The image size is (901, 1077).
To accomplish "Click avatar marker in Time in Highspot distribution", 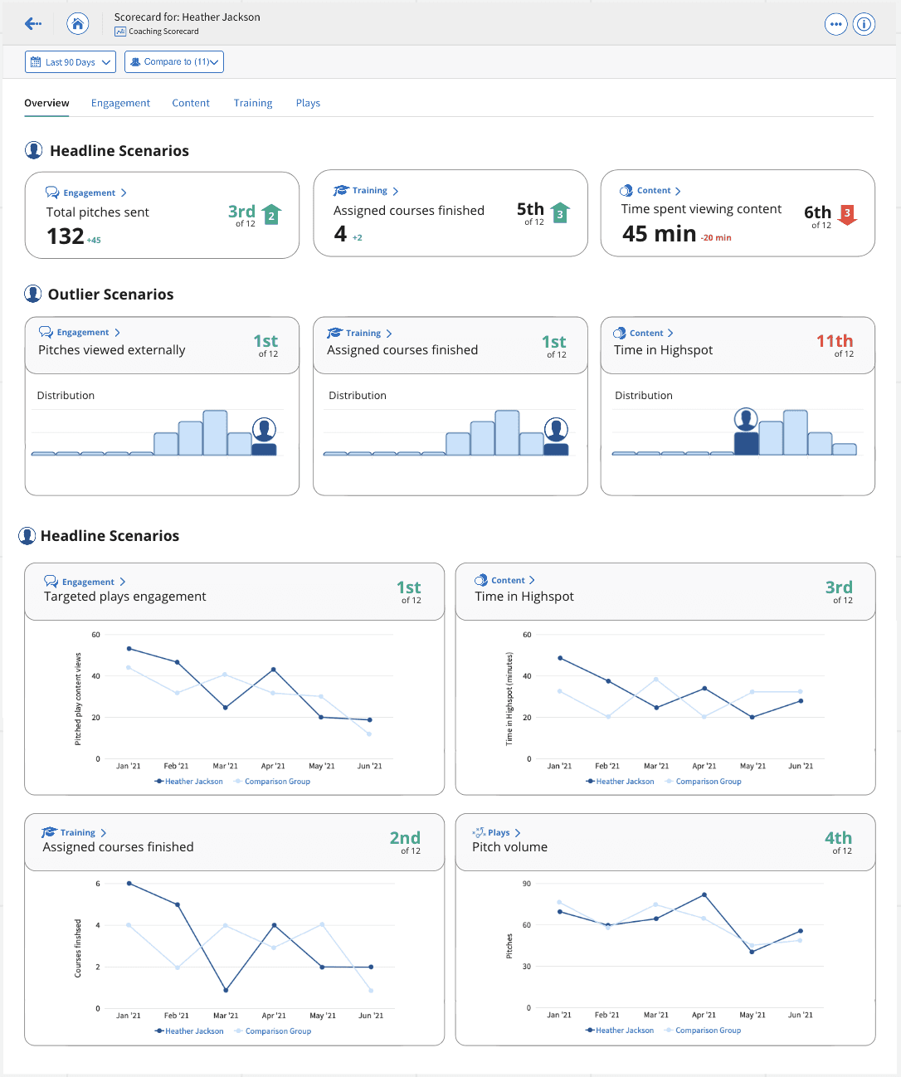I will pos(746,420).
